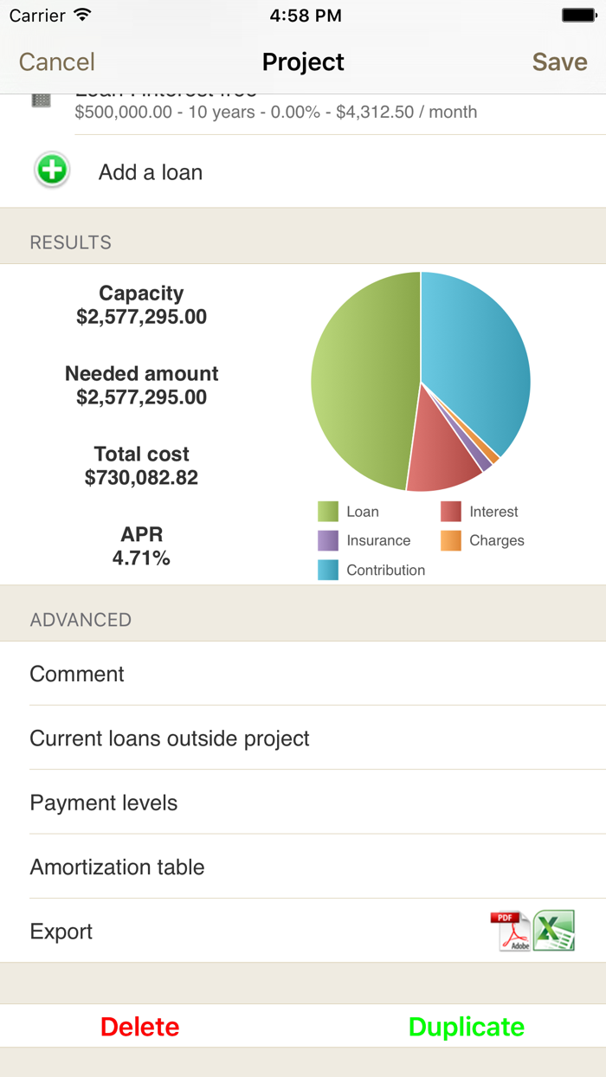606x1077 pixels.
Task: Open the Payment levels screen
Action: (x=104, y=802)
